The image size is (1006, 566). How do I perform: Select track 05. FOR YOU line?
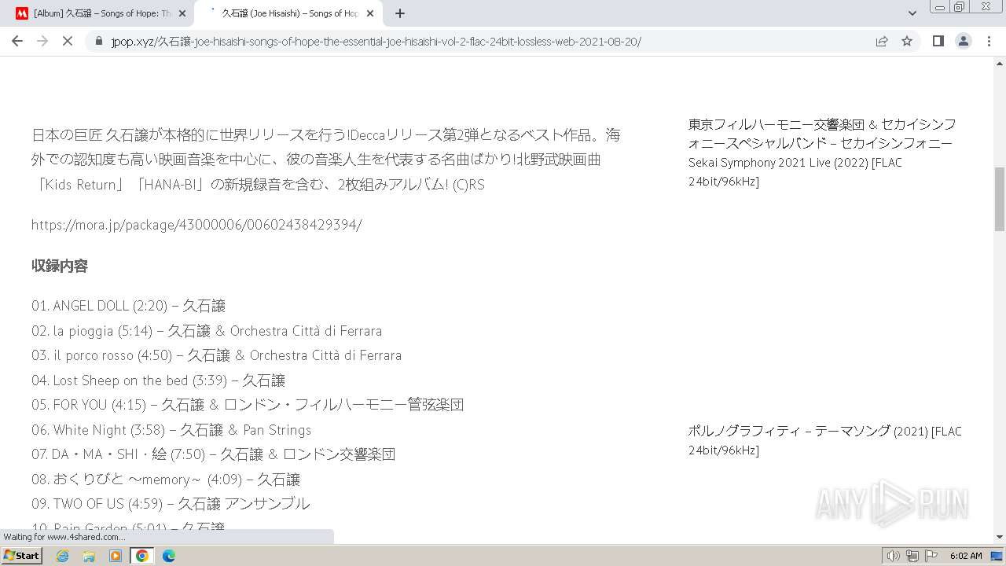pyautogui.click(x=248, y=405)
